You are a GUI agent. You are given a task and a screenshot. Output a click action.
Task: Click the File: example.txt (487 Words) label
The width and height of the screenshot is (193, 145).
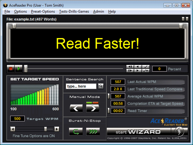click(32, 19)
